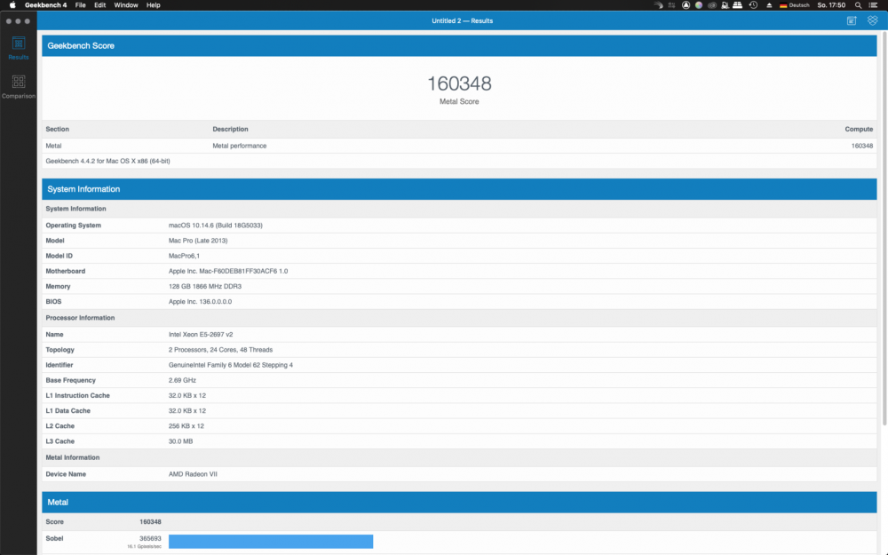The height and width of the screenshot is (555, 888).
Task: Click the 'Geekbench 4.4.2 for Mac OS X' text
Action: pos(107,161)
